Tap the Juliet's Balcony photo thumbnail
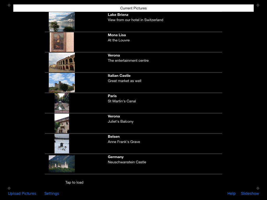267x200 pixels. [x=62, y=123]
